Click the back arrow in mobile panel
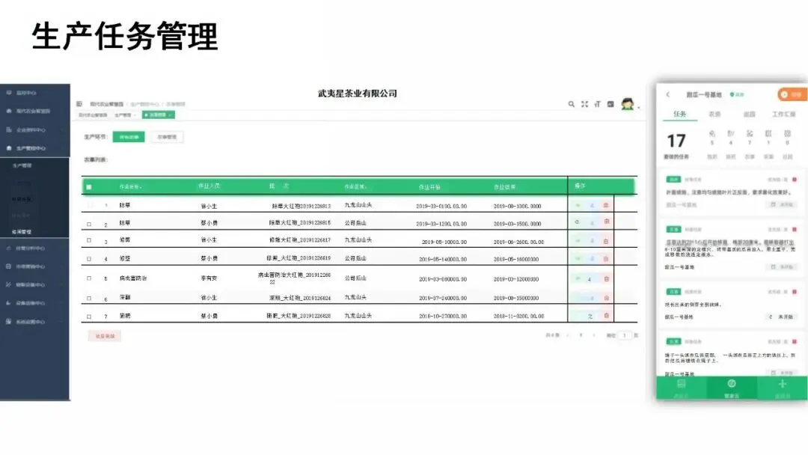The width and height of the screenshot is (808, 455). pyautogui.click(x=668, y=94)
